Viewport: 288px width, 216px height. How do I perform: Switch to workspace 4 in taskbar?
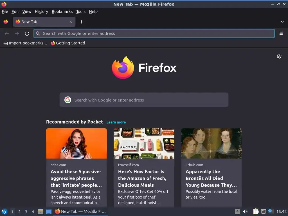[33, 212]
